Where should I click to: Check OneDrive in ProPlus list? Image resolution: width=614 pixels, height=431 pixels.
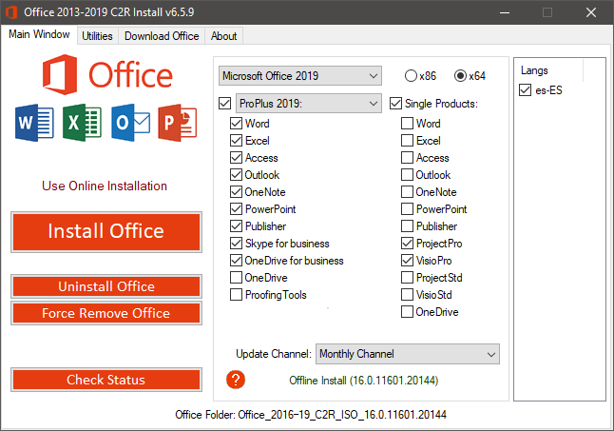coord(236,278)
